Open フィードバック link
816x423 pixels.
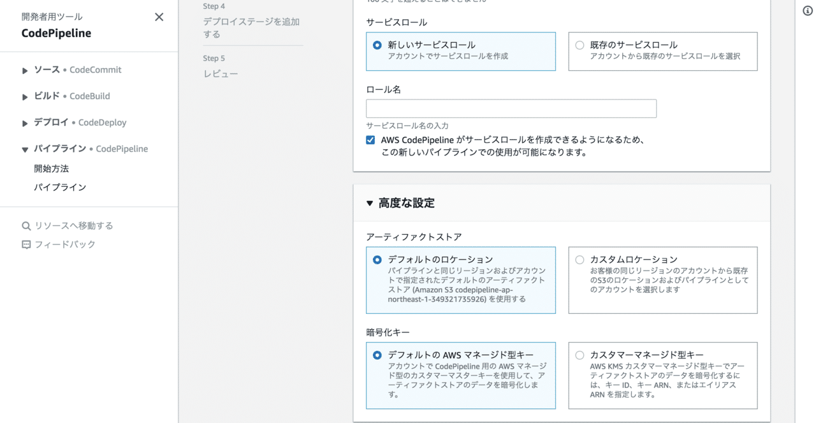click(65, 244)
